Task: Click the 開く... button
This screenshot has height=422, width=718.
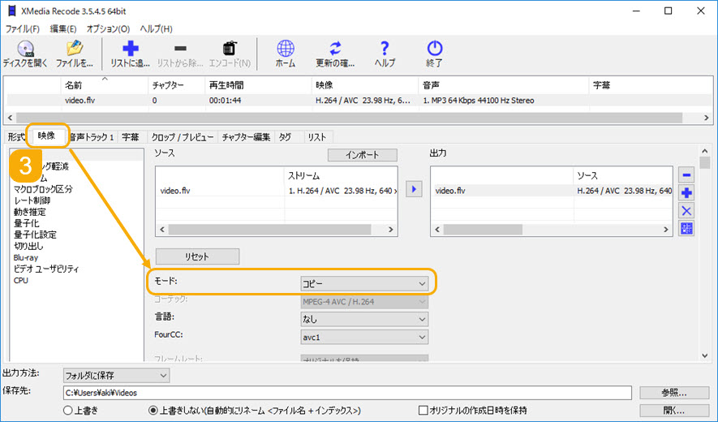Action: tap(674, 410)
